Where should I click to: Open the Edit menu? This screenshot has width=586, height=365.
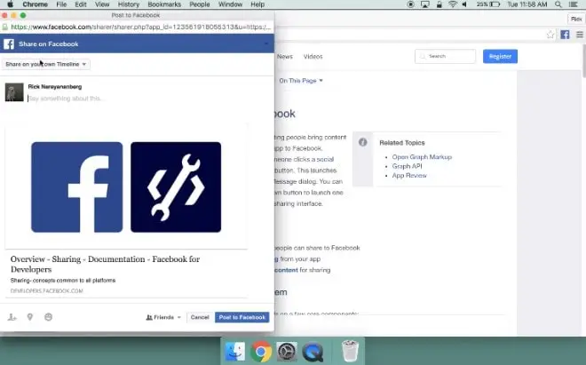coord(80,4)
